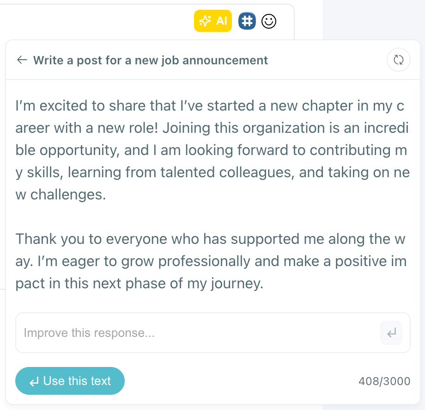Viewport: 425px width, 410px height.
Task: Apply the generated text with Use this text
Action: (x=70, y=381)
